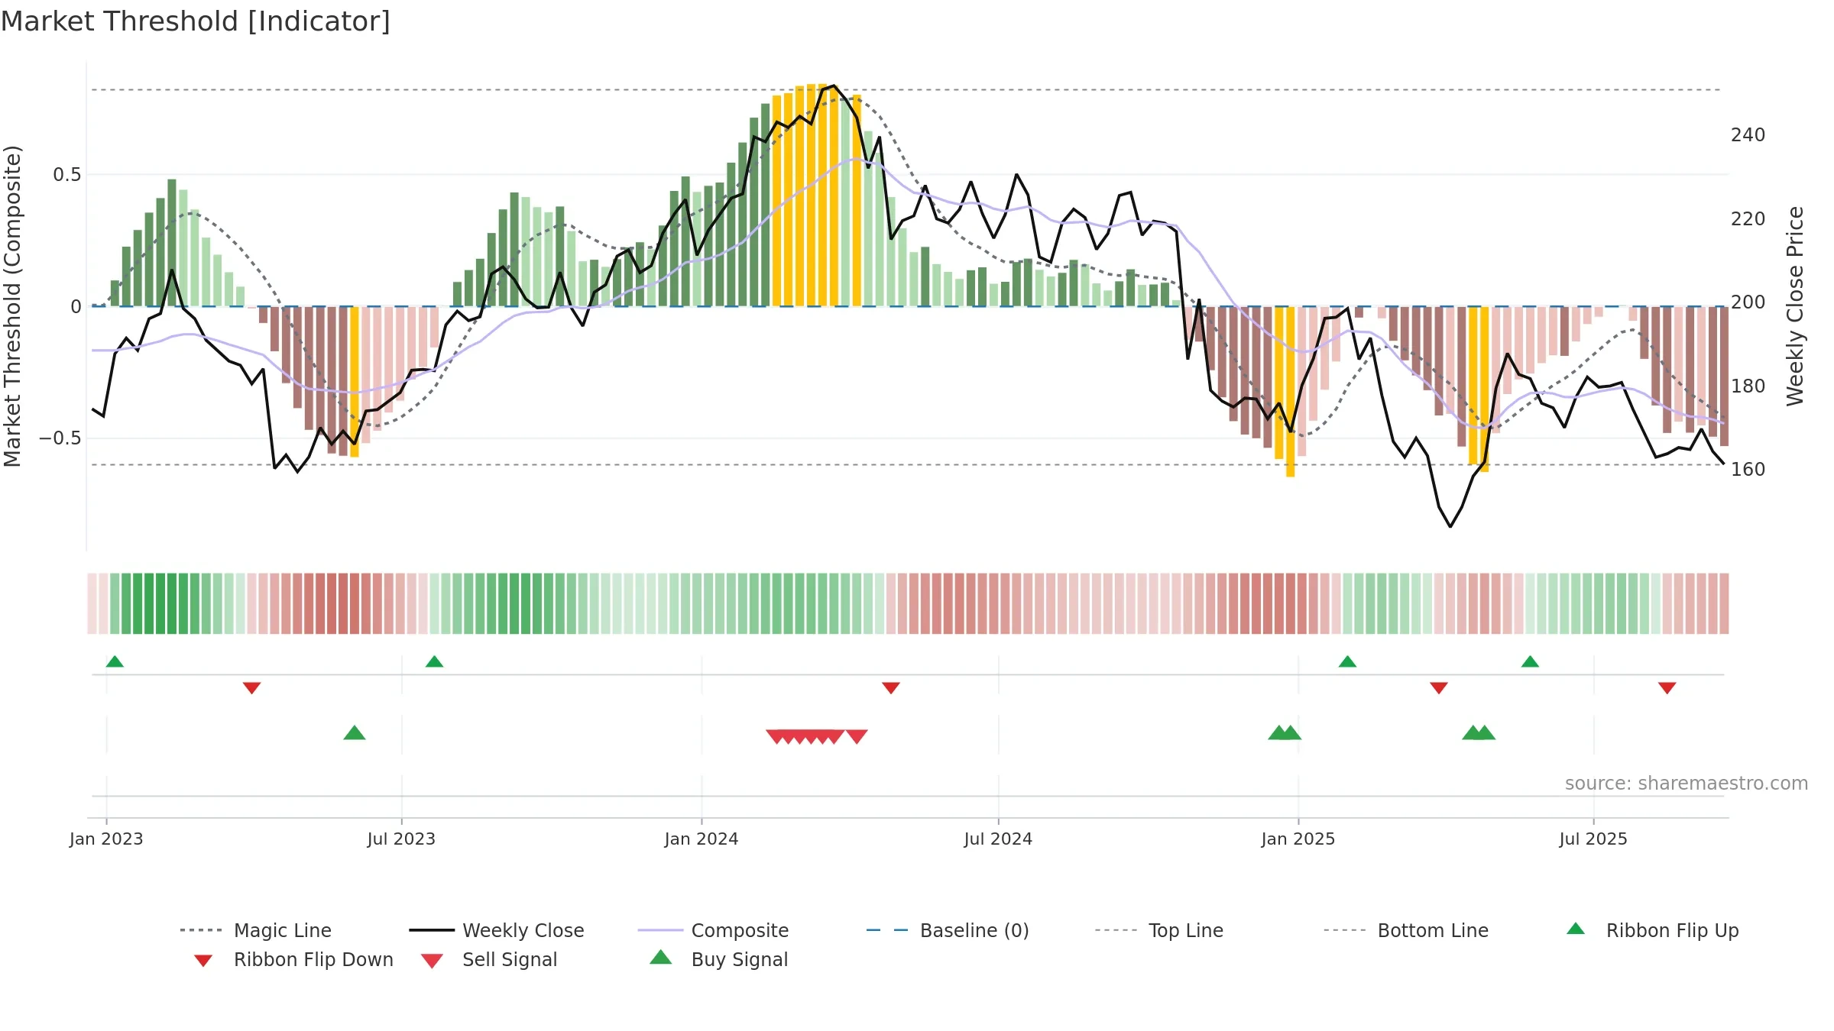Toggle the Weekly Close legend entry
This screenshot has height=1031, width=1834.
point(497,930)
